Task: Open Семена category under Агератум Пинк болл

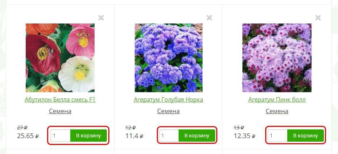Action: [277, 111]
